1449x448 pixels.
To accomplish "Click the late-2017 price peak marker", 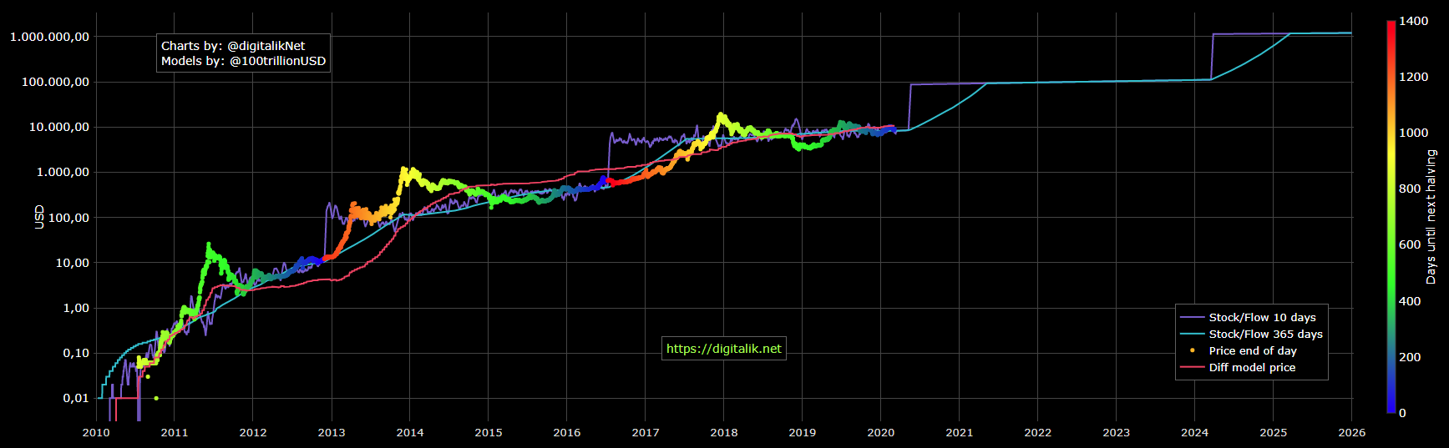I will pos(721,115).
